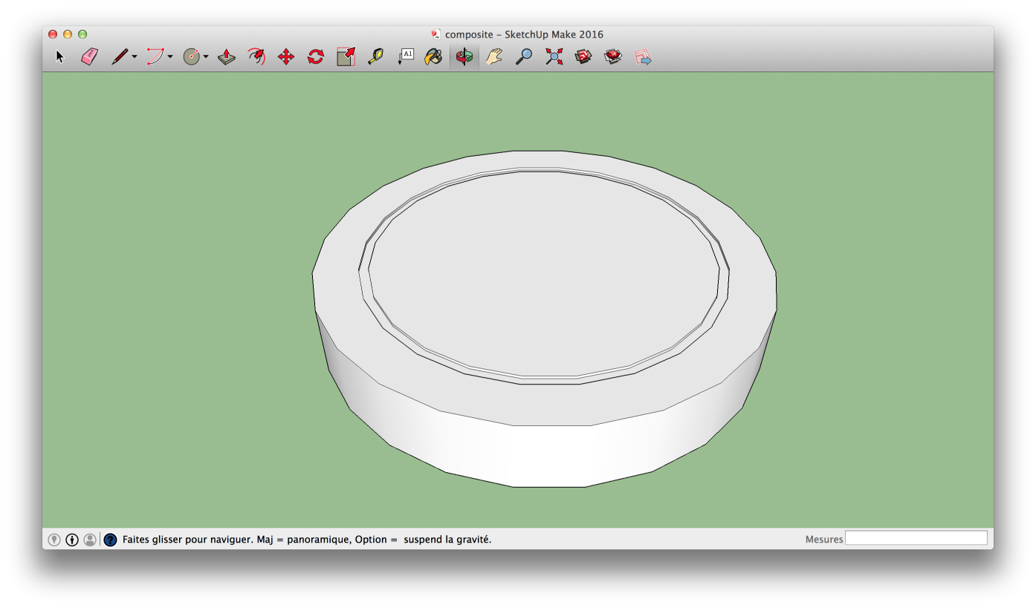The height and width of the screenshot is (608, 1036).
Task: Activate the Pencil line tool
Action: 119,56
